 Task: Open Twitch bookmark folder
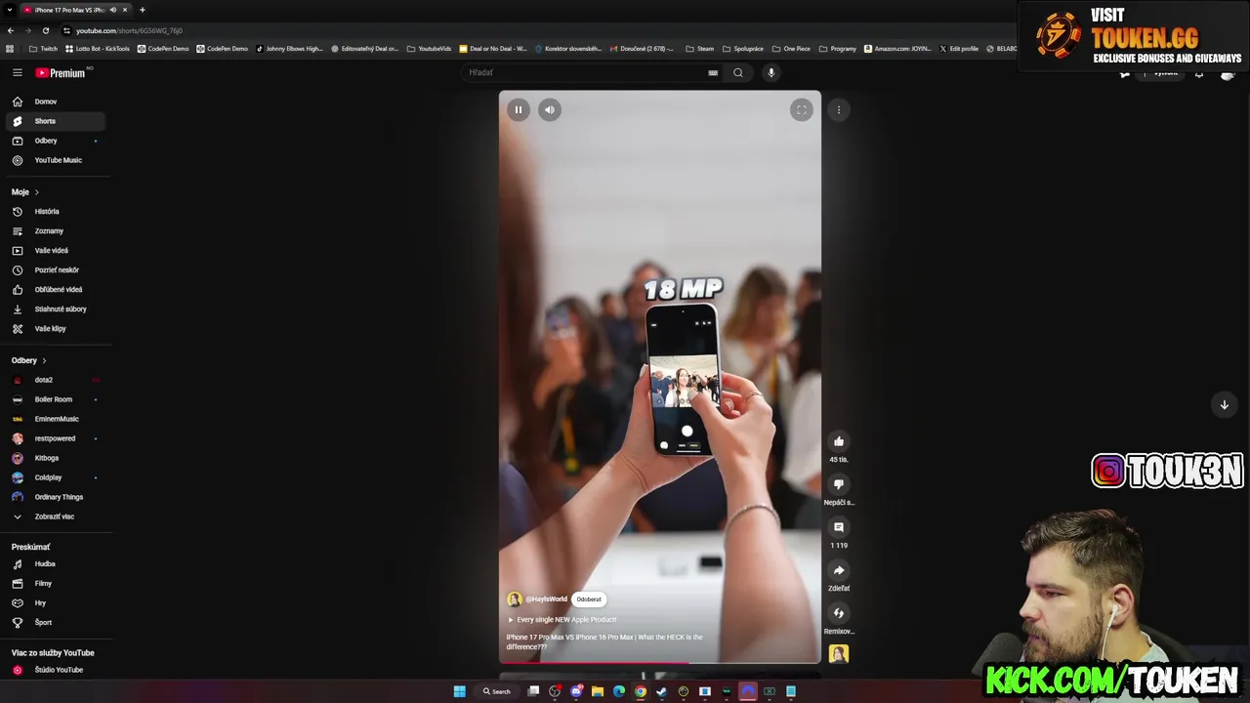point(44,49)
